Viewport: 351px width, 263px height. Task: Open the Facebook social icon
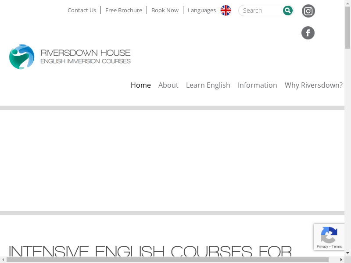click(x=308, y=33)
